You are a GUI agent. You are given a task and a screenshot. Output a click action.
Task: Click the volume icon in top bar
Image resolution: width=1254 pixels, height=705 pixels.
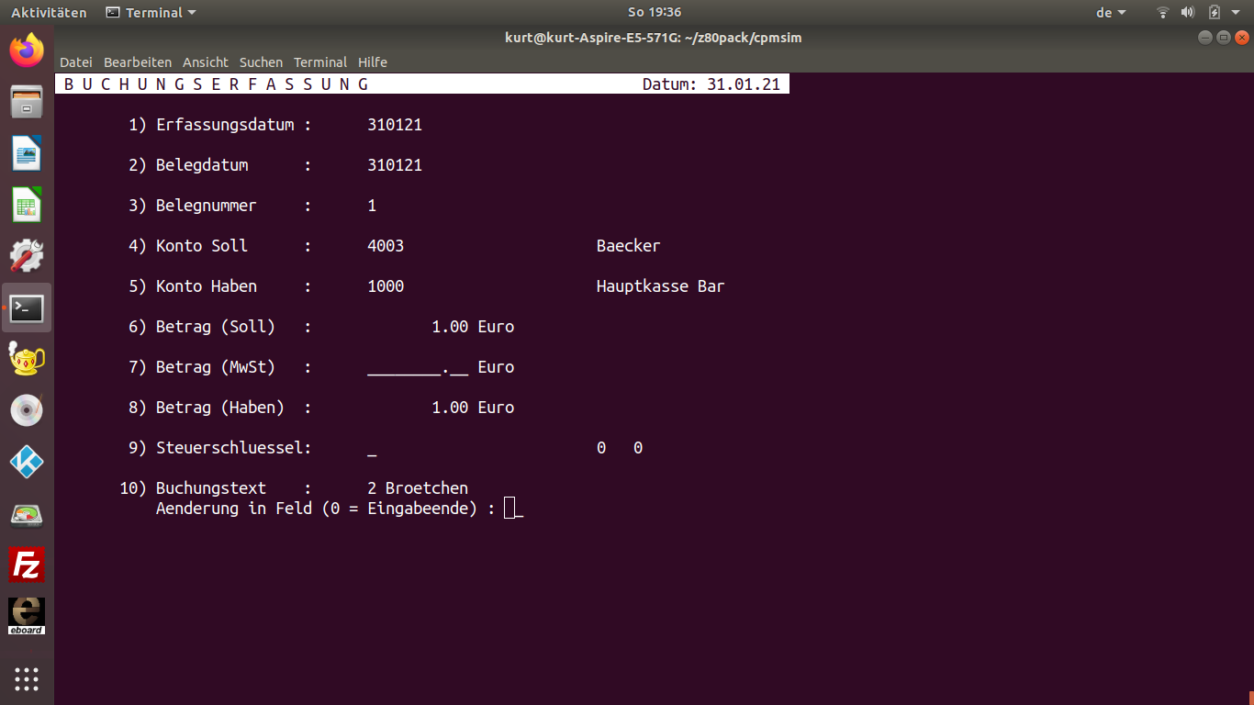1188,12
